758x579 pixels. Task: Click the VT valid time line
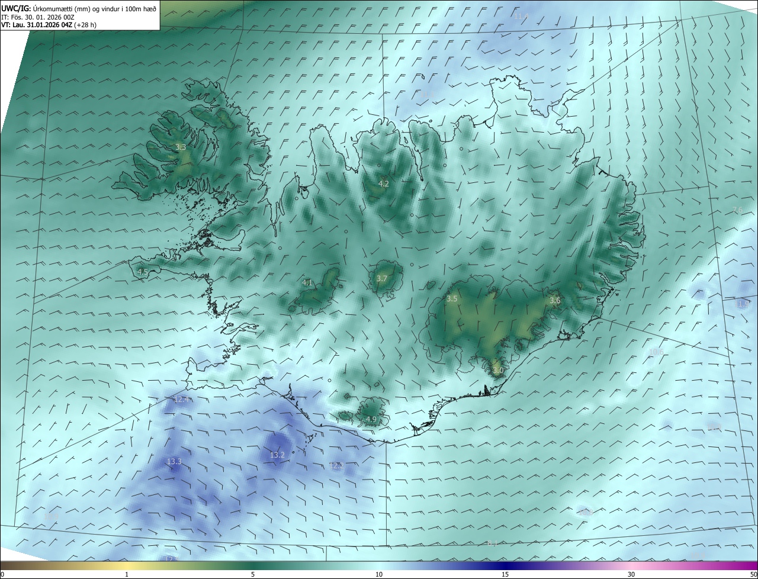[49, 25]
